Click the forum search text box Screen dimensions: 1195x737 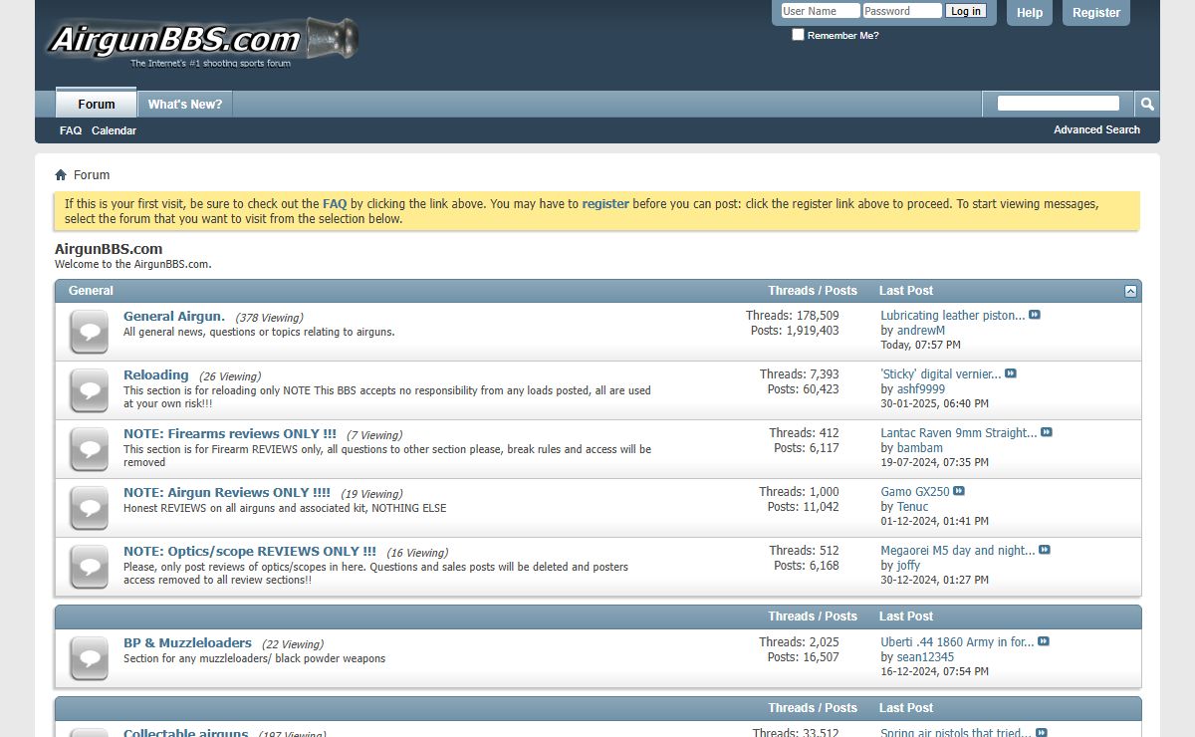(1059, 104)
